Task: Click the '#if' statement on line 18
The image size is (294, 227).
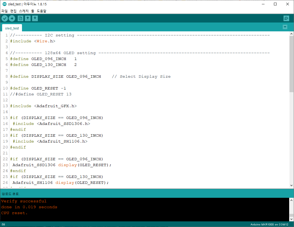Action: coord(57,135)
